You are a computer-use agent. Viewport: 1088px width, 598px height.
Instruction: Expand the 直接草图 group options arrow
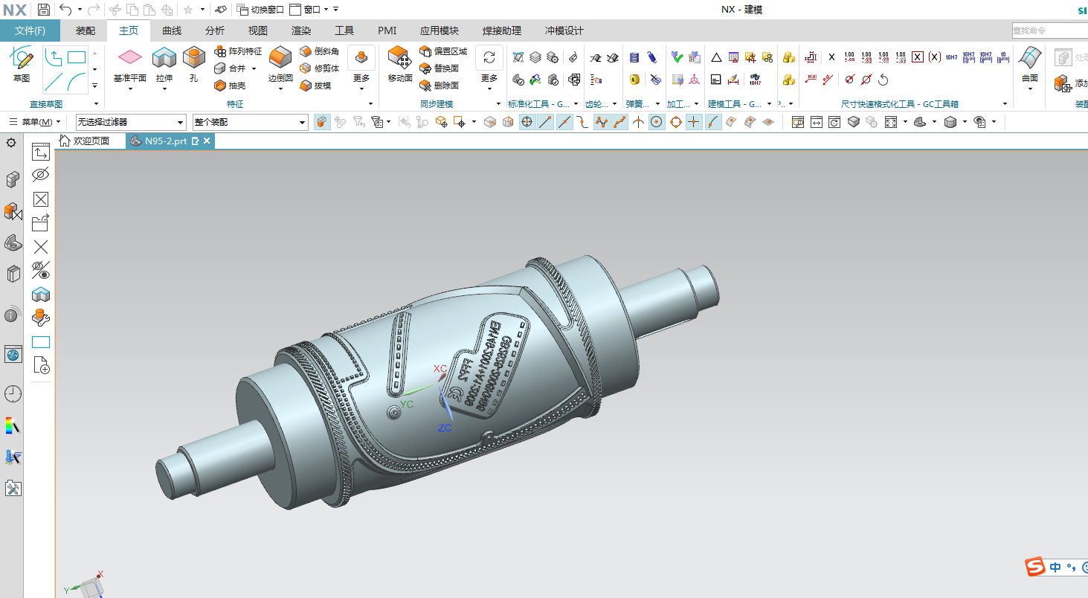pos(94,104)
